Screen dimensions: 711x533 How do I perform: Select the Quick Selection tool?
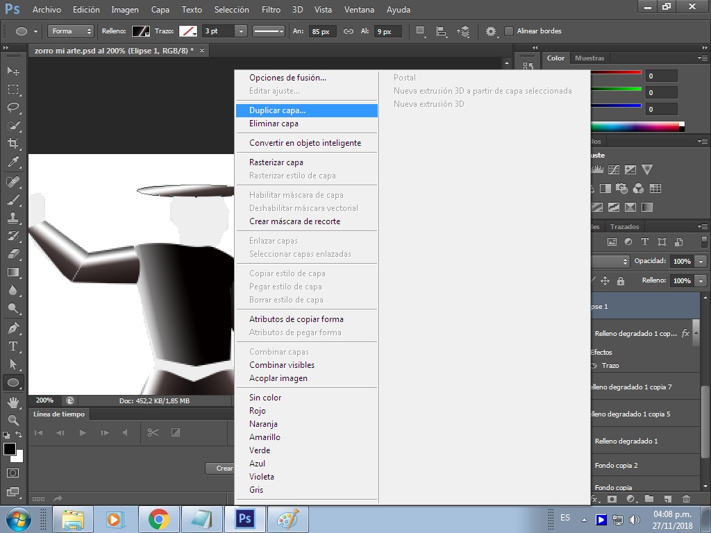pos(13,126)
